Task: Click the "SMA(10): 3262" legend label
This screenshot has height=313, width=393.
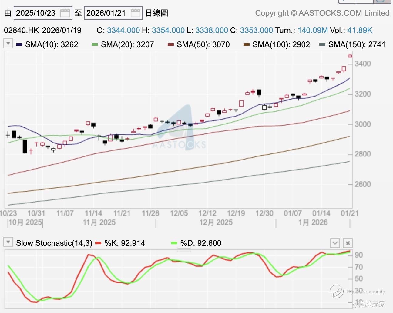Action: [x=52, y=45]
